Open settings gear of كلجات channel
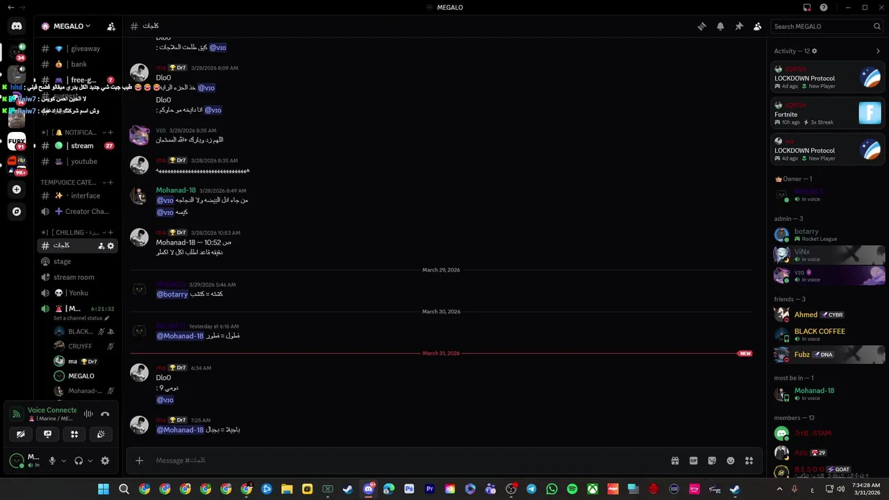 [x=110, y=246]
